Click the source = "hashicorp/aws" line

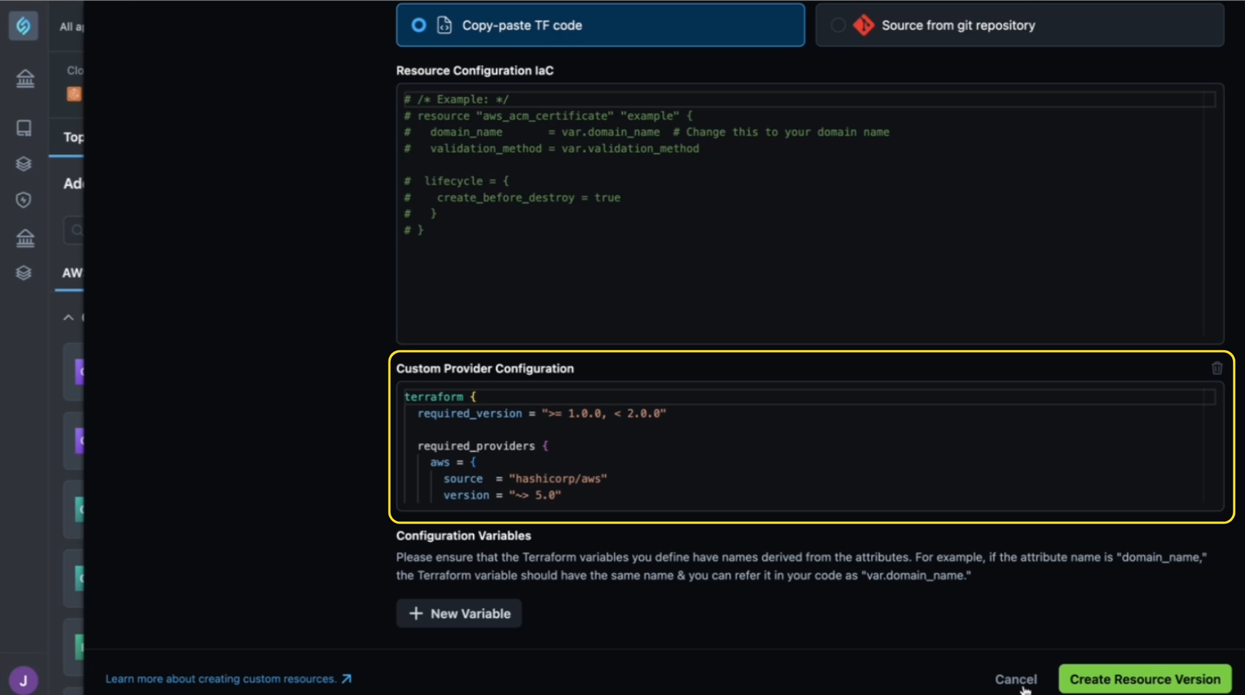(x=525, y=479)
